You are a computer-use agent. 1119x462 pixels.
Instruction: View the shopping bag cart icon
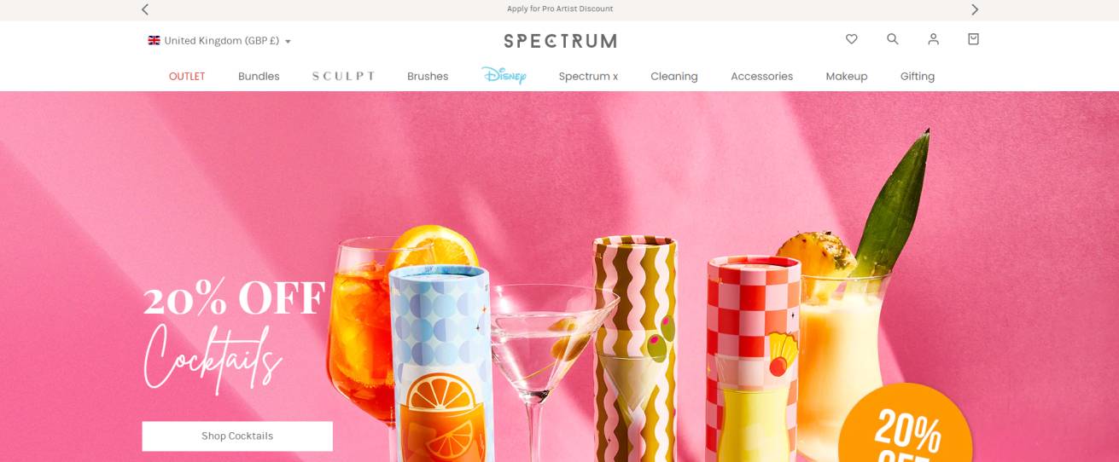click(973, 39)
